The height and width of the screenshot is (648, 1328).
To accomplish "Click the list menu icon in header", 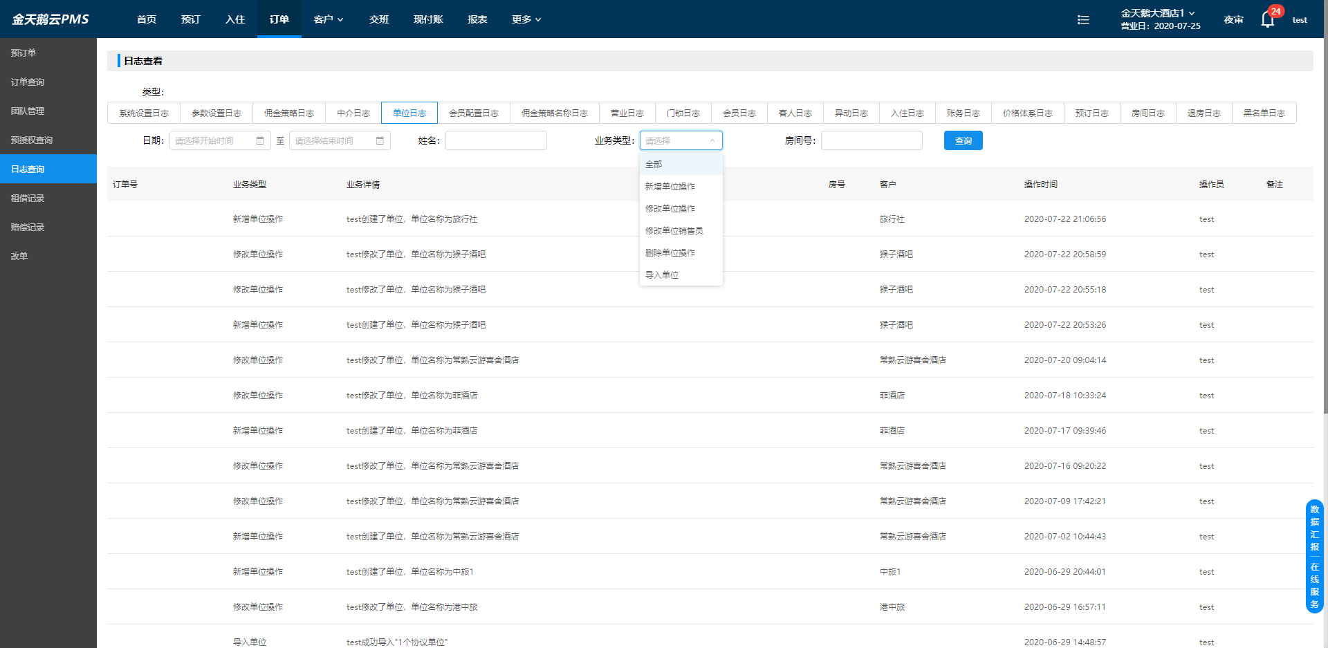I will click(x=1083, y=20).
